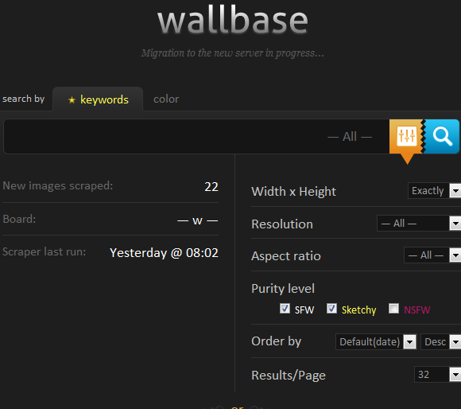
Task: Open the Default(date) order dropdown
Action: (376, 342)
